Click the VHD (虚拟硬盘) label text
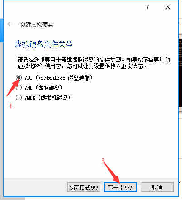The height and width of the screenshot is (200, 182). (43, 88)
